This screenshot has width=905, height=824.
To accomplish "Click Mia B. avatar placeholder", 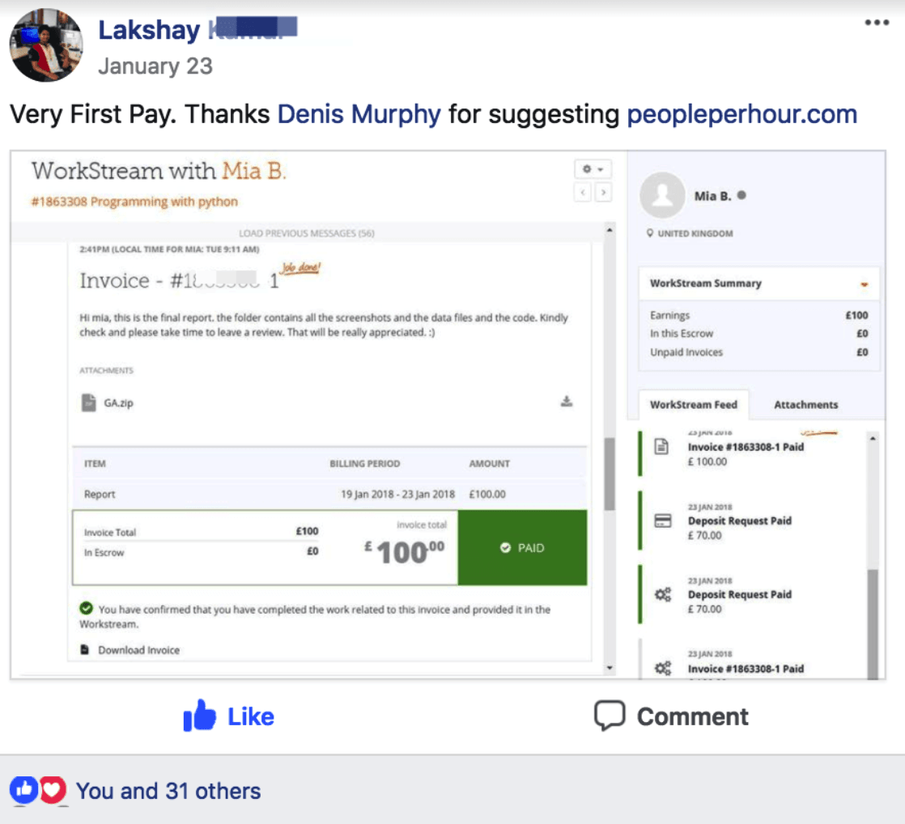I will pyautogui.click(x=662, y=195).
